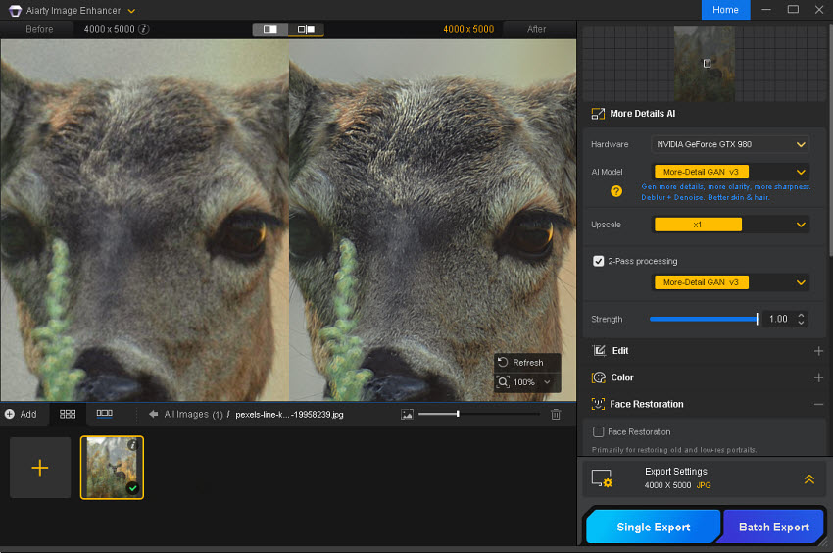833x553 pixels.
Task: Open the Export Settings icon
Action: click(x=602, y=478)
